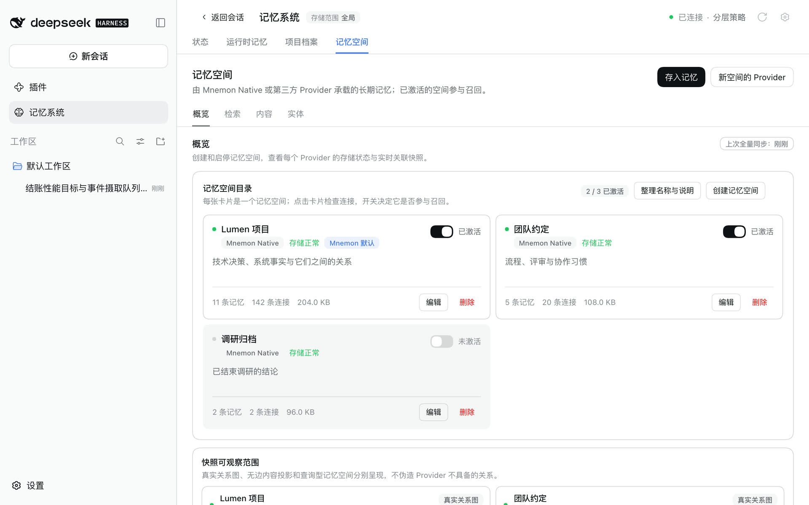The image size is (809, 505).
Task: Click the 存入记忆 button
Action: [681, 77]
